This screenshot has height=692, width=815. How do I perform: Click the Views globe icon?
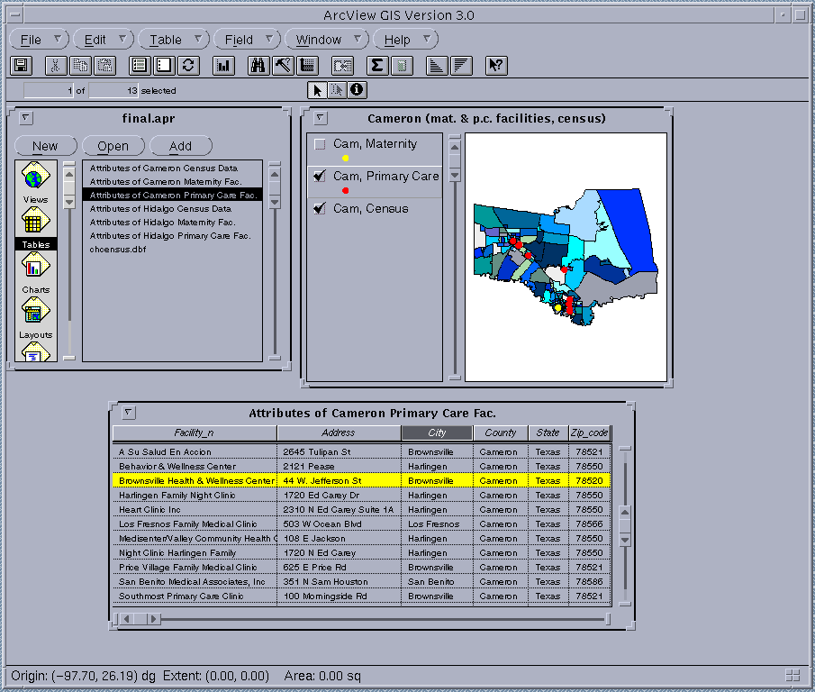point(35,177)
